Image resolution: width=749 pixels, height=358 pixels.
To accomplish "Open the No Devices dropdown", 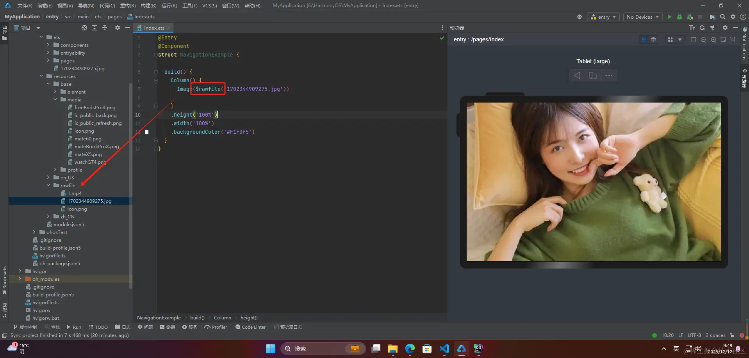I will (642, 17).
